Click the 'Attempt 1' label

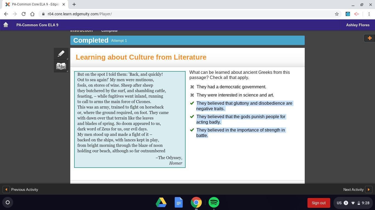point(119,40)
